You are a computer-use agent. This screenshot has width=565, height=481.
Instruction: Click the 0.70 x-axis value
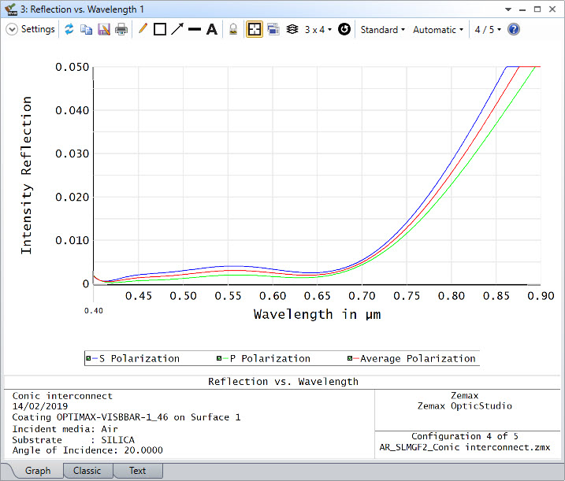point(362,296)
